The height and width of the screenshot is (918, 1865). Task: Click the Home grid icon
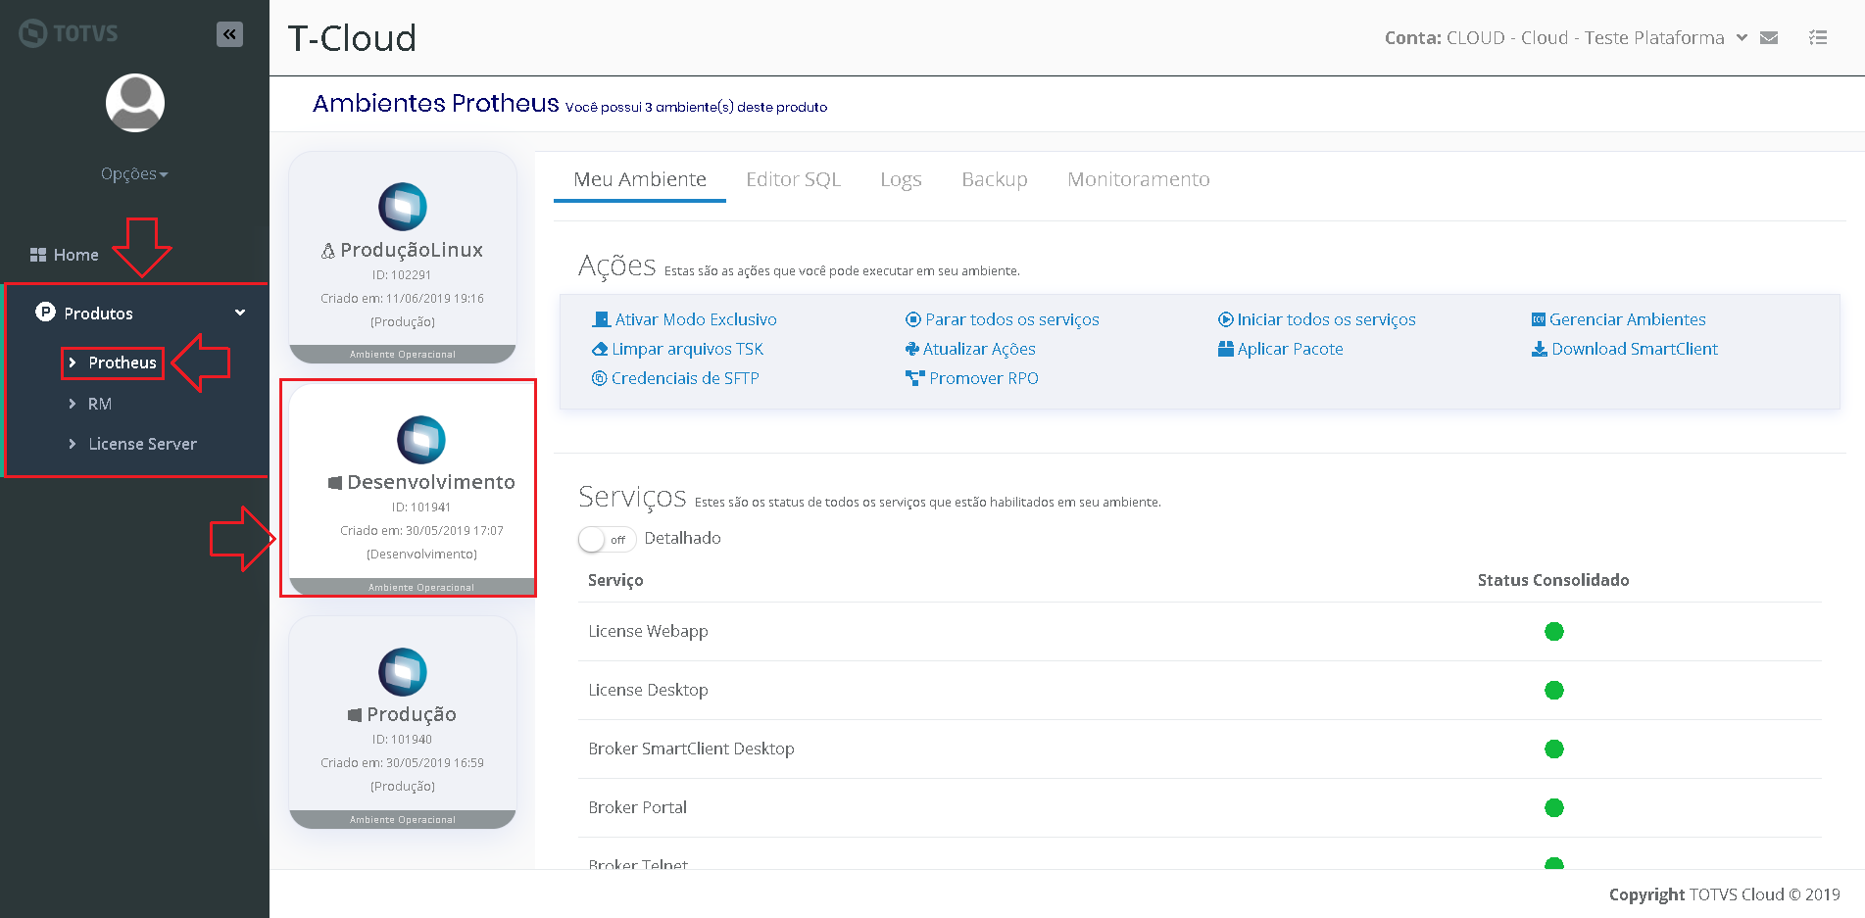pos(38,255)
